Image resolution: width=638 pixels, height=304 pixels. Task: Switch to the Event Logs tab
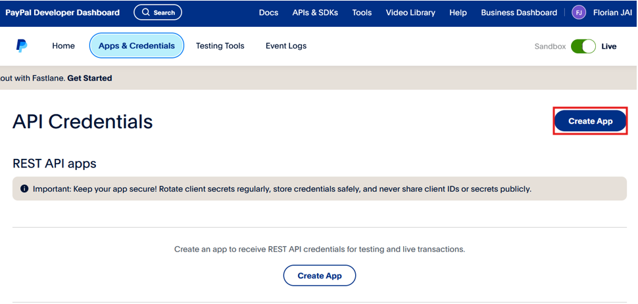pyautogui.click(x=286, y=46)
